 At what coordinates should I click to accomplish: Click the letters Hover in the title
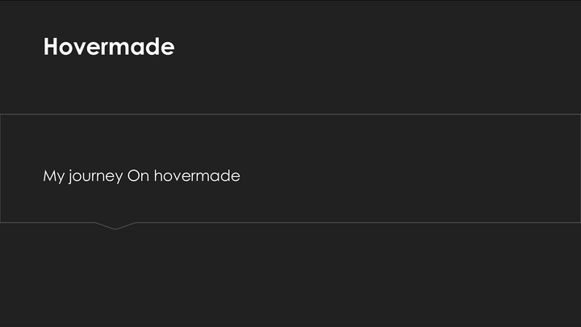[x=77, y=47]
